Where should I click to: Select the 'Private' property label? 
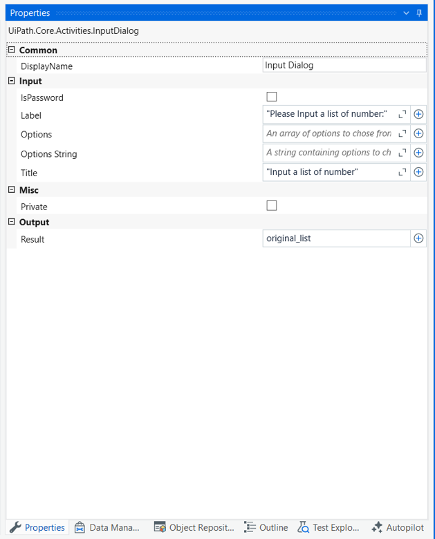tap(34, 207)
